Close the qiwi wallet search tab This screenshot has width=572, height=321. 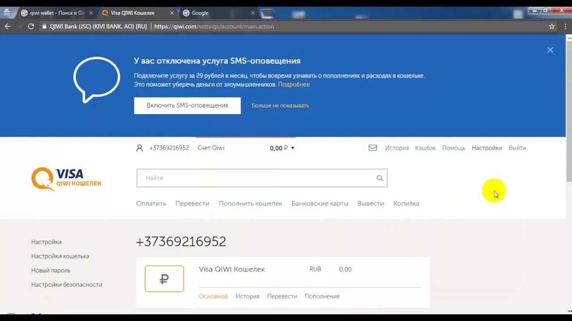[91, 13]
